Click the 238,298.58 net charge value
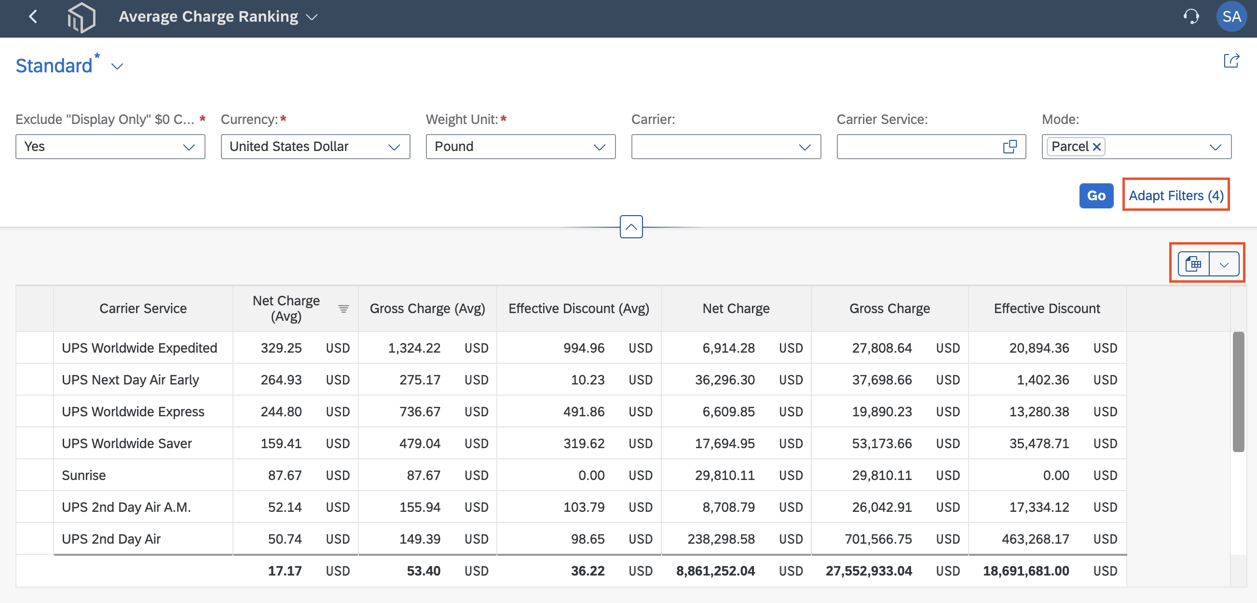1257x603 pixels. click(x=721, y=539)
